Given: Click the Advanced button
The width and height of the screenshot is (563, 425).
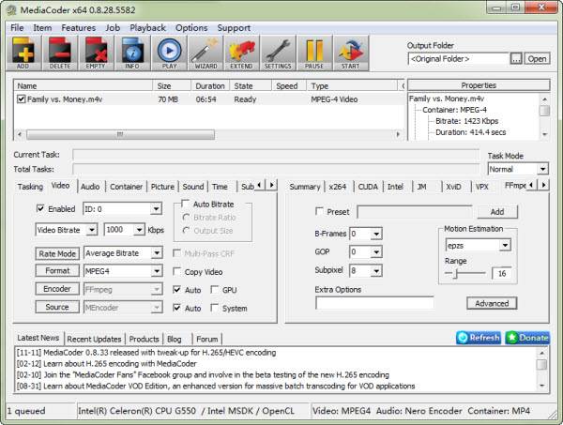Looking at the screenshot, I should click(x=492, y=303).
